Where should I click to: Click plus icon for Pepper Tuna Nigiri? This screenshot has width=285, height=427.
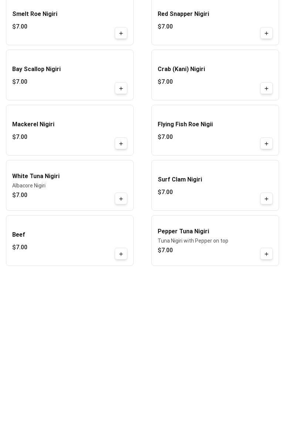(266, 254)
